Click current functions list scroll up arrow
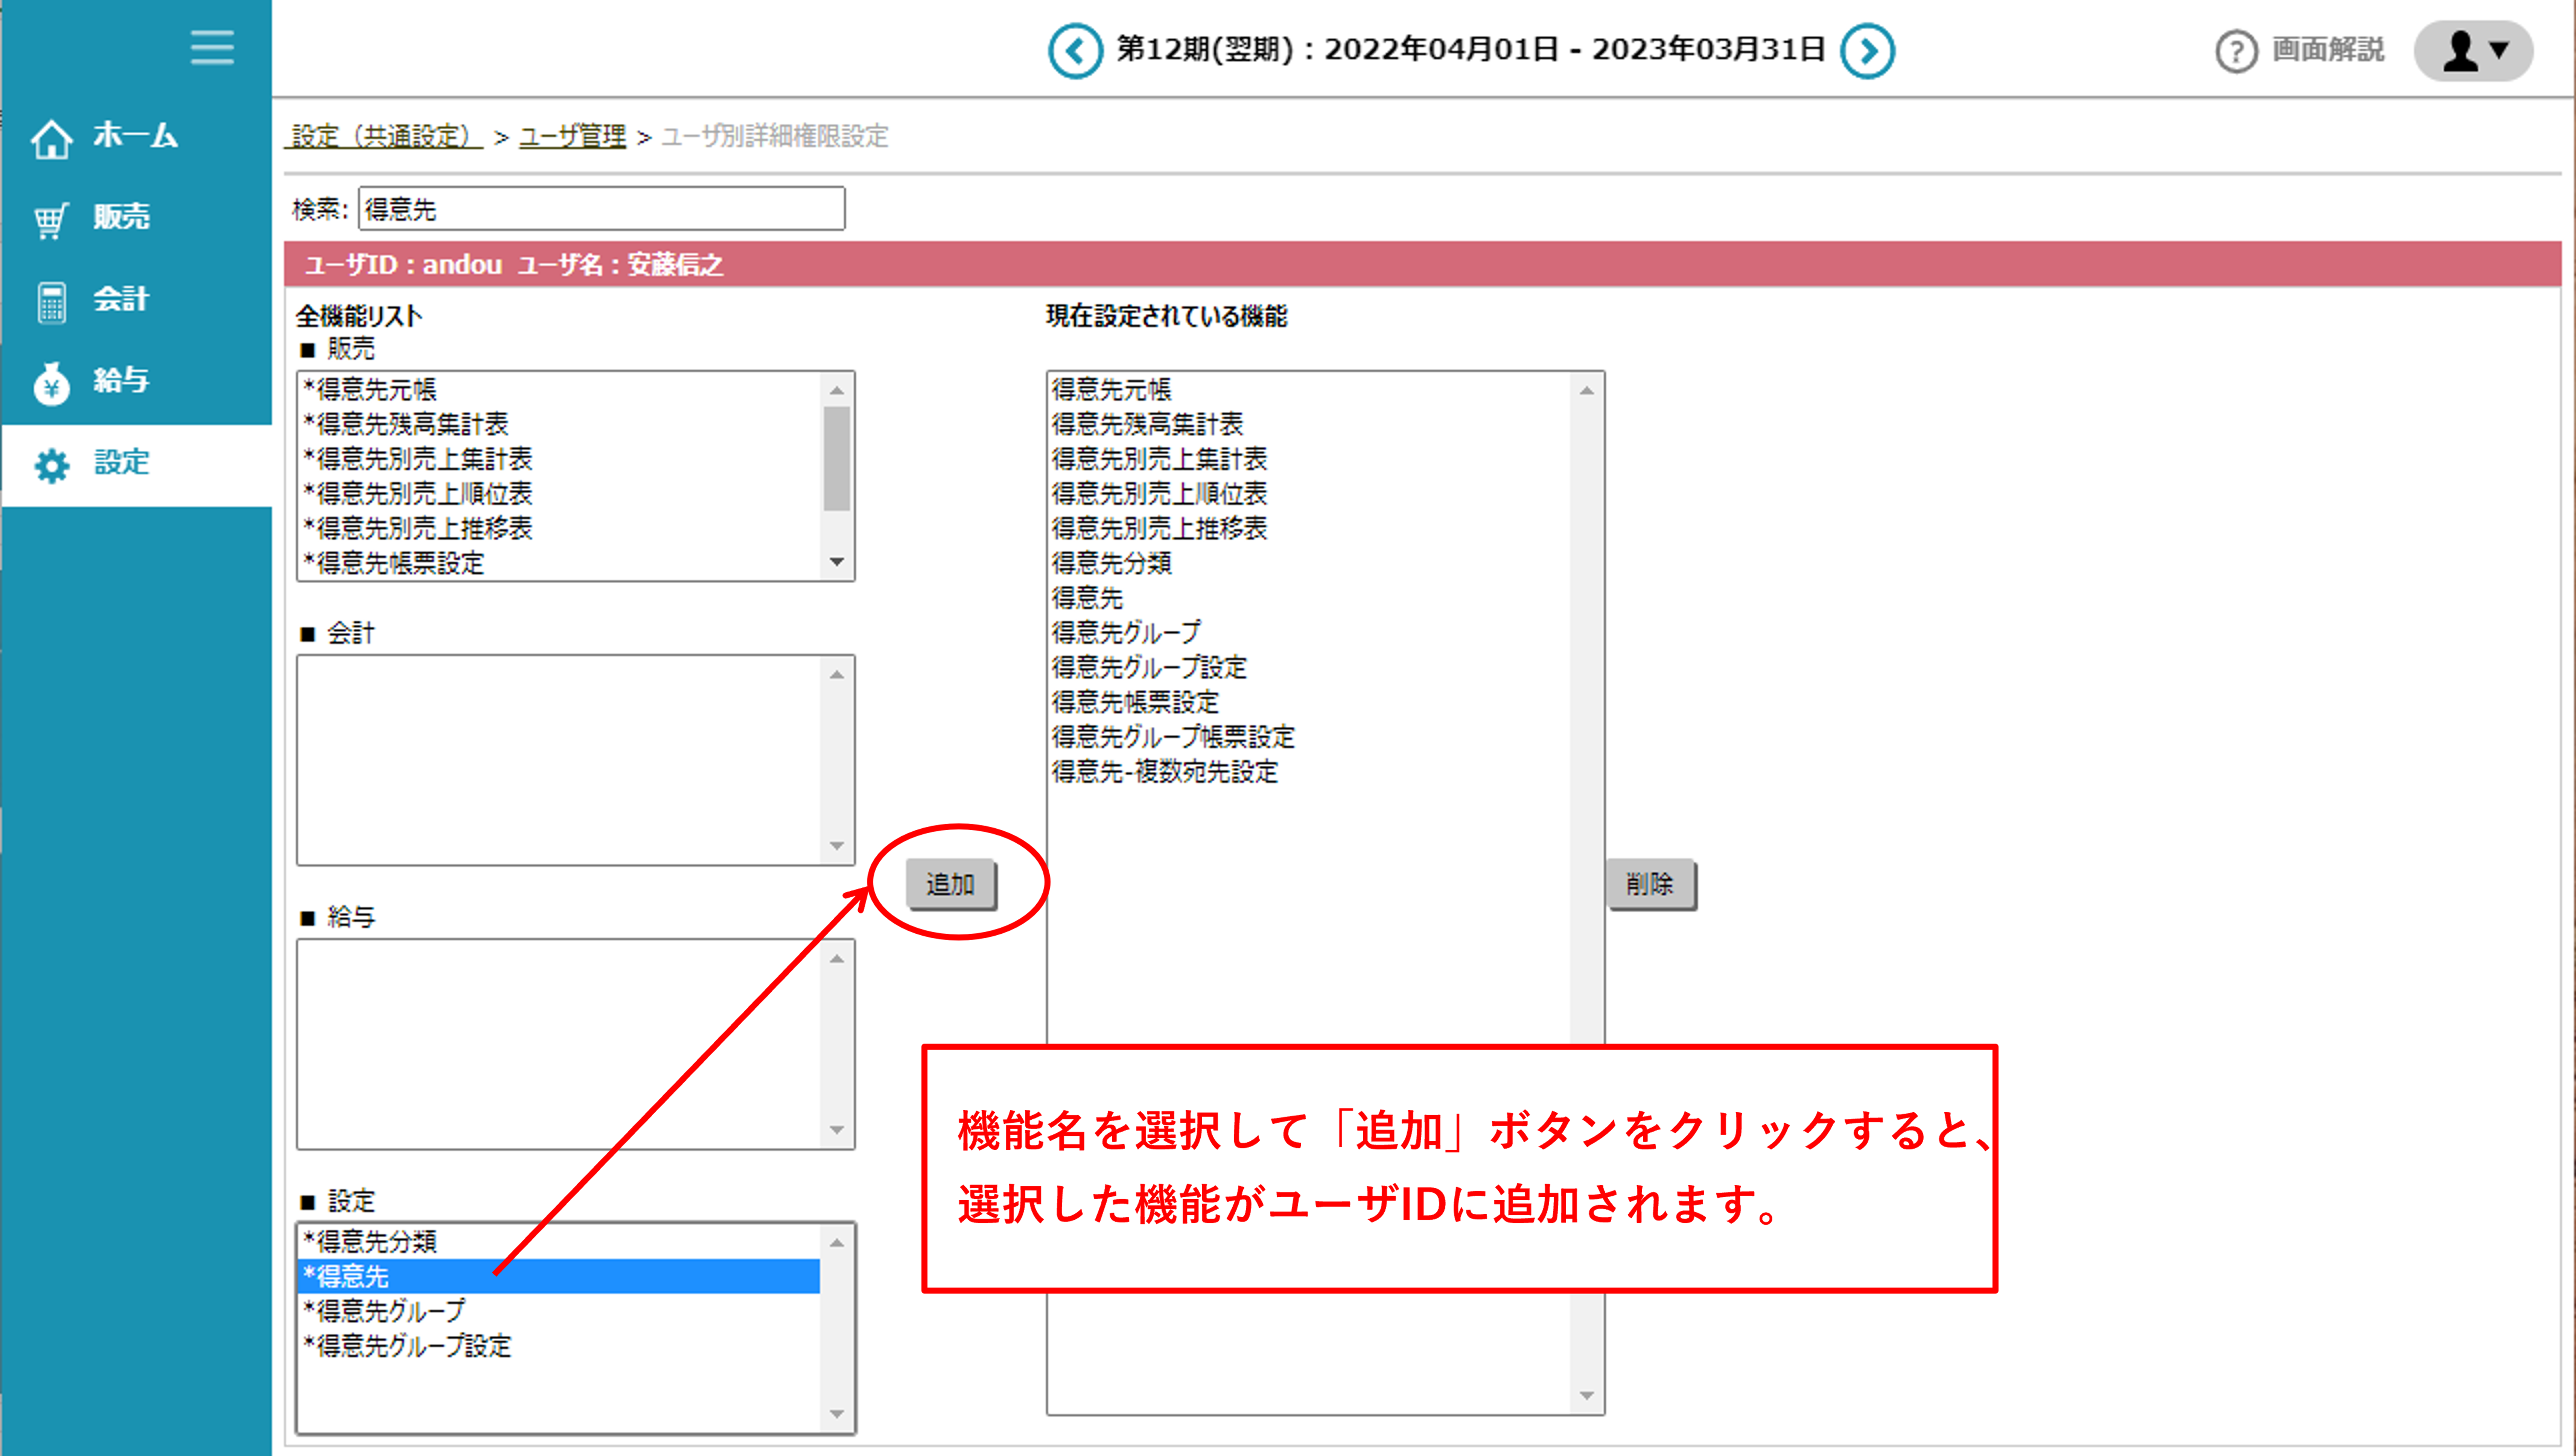The image size is (2576, 1456). [1587, 390]
